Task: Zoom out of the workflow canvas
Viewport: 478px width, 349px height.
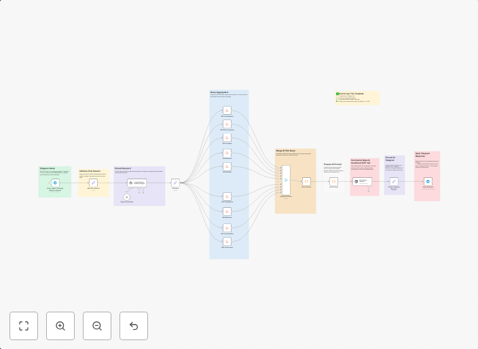Action: coord(97,326)
